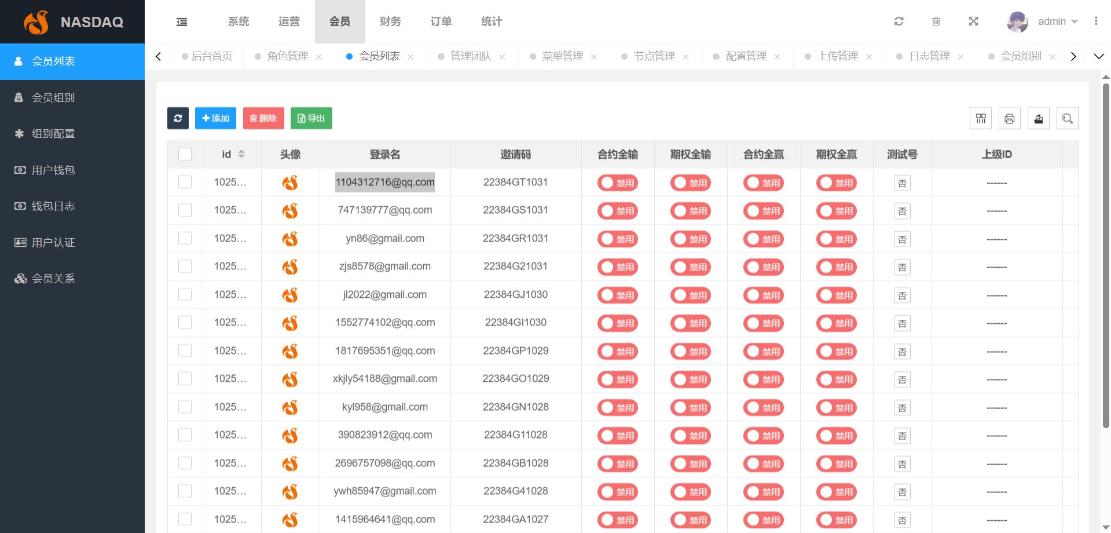The height and width of the screenshot is (533, 1111).
Task: Tick the select-all checkbox in table header
Action: coord(185,154)
